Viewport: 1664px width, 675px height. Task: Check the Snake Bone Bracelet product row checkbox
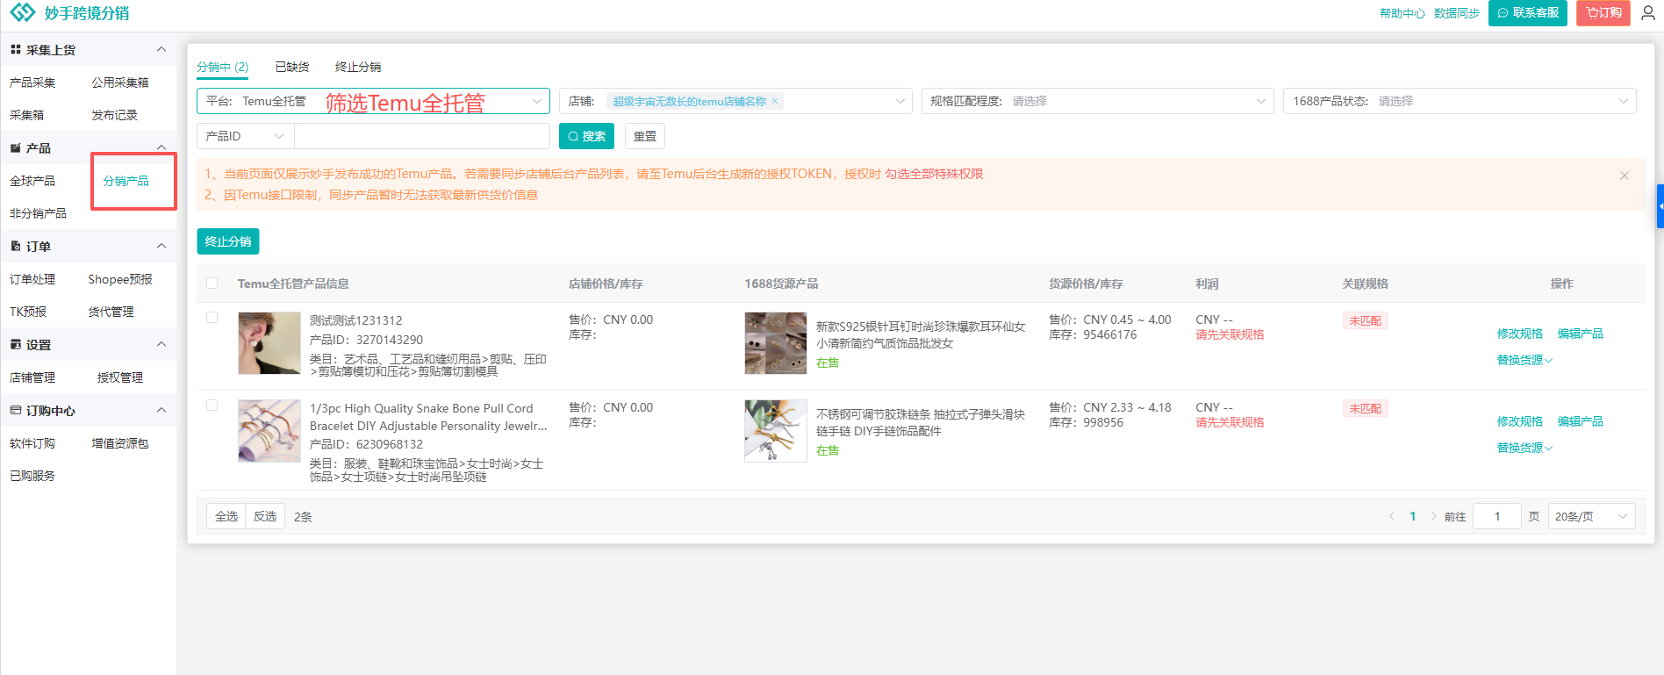click(x=212, y=406)
